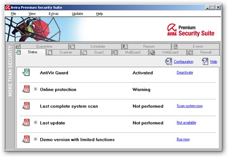
Task: Switch to the Events tab
Action: point(196,46)
